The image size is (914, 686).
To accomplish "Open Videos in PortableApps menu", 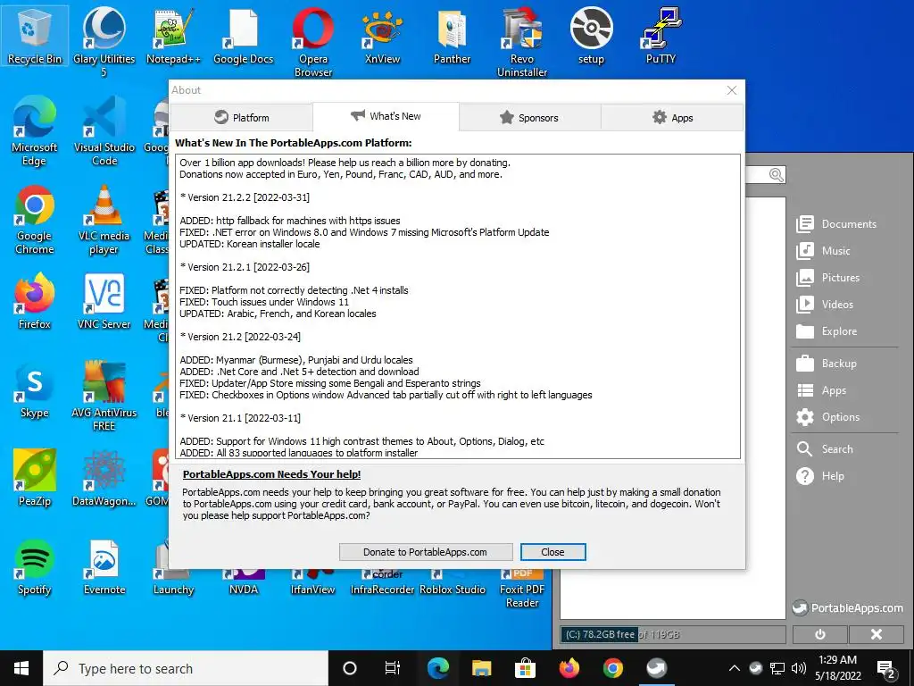I will pos(825,305).
